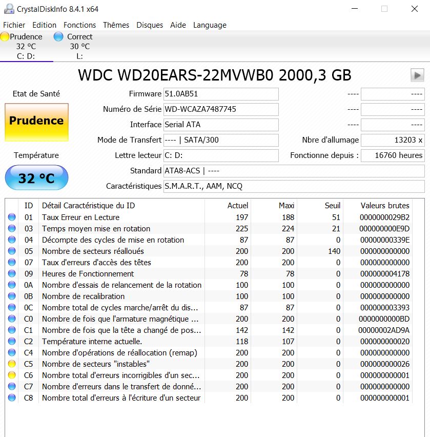
Task: Click the Firmware field 51.0AB51
Action: coord(221,94)
